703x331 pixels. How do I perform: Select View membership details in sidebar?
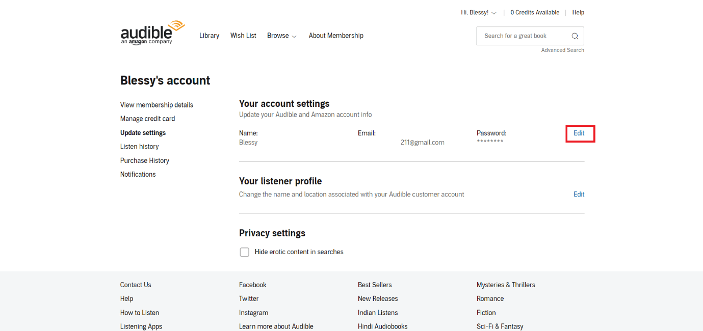[x=157, y=105]
